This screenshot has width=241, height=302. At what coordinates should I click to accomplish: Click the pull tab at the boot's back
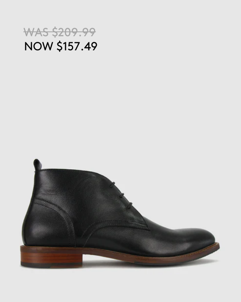[37, 164]
